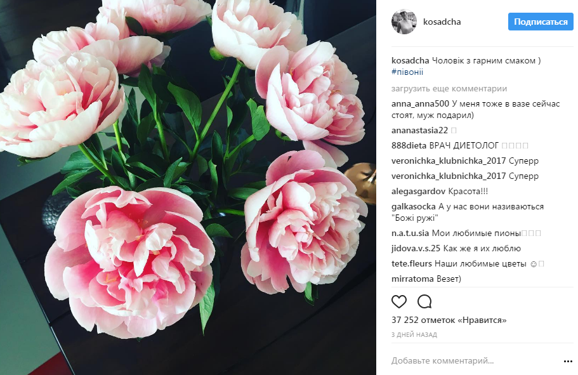Like the post with heart icon
Image resolution: width=578 pixels, height=375 pixels.
399,301
